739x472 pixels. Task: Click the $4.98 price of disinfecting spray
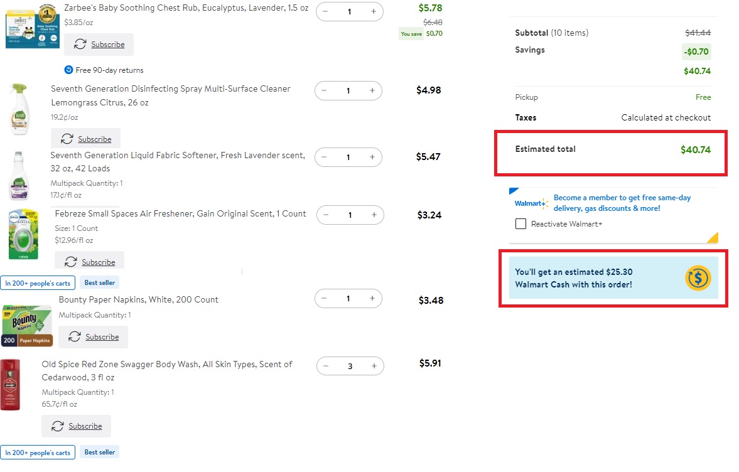[428, 90]
